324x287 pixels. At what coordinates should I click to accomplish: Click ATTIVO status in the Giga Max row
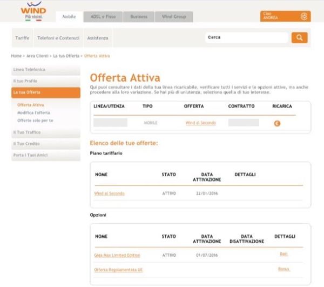pyautogui.click(x=169, y=255)
